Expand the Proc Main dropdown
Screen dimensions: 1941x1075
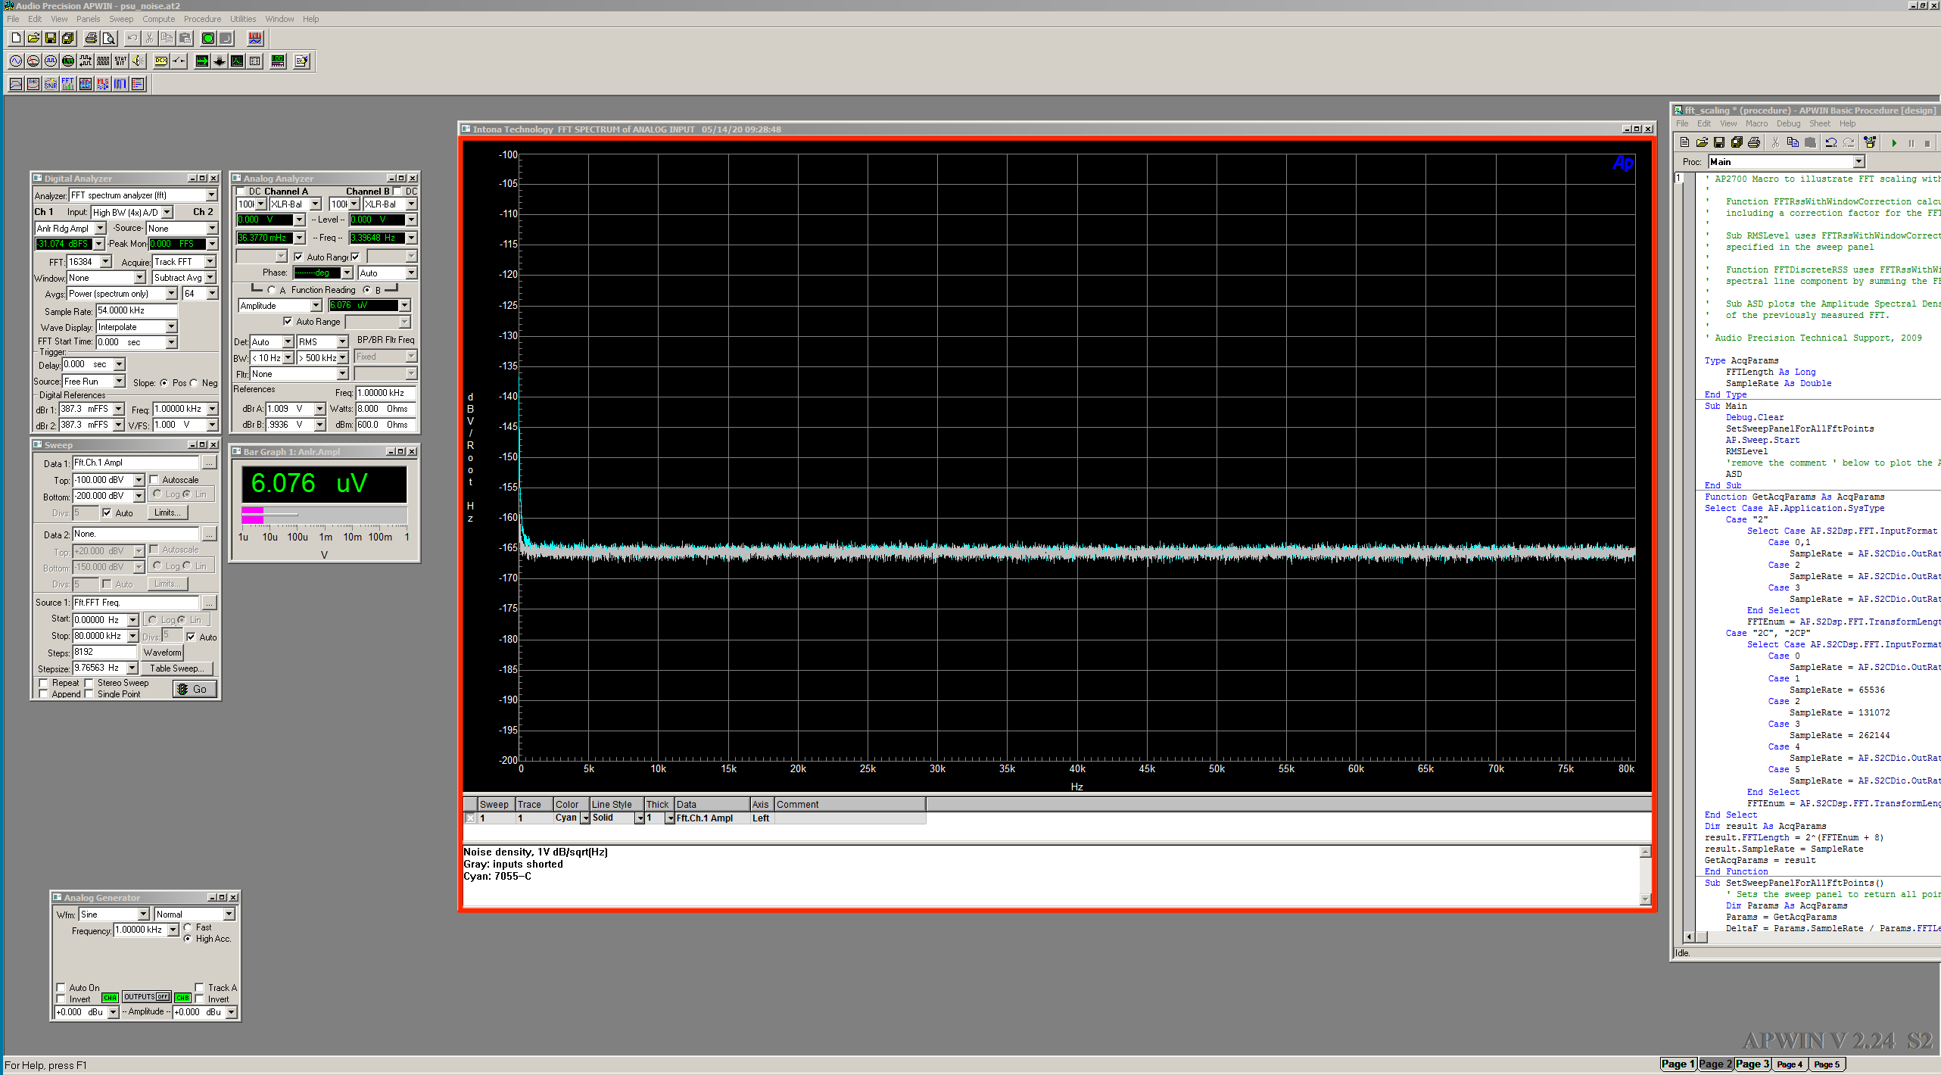(x=1858, y=161)
